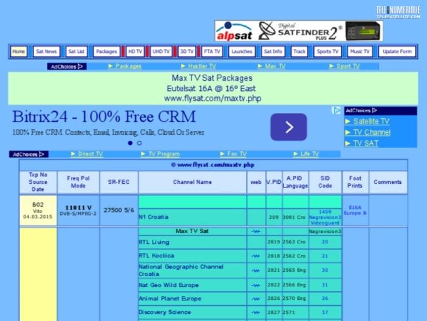Image resolution: width=427 pixels, height=321 pixels.
Task: Click the Home navigation button
Action: click(19, 52)
